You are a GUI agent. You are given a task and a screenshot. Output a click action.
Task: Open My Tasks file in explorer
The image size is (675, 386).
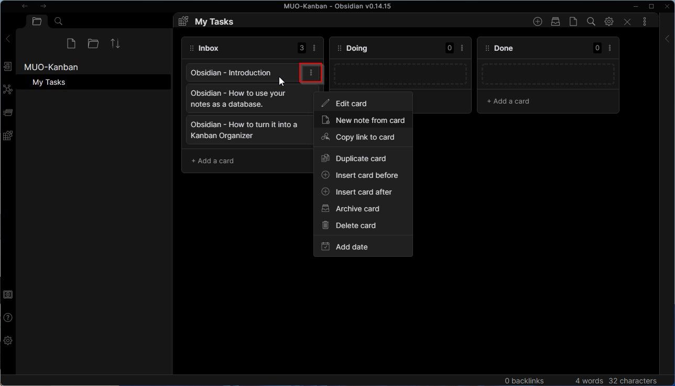(93, 82)
